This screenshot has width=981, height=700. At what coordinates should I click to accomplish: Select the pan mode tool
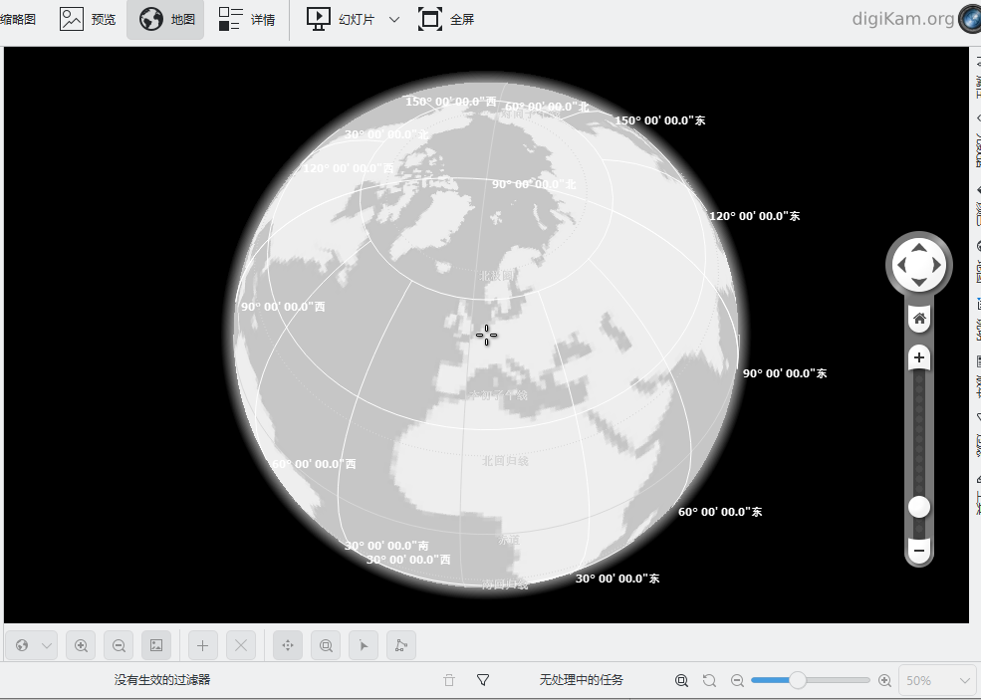288,645
